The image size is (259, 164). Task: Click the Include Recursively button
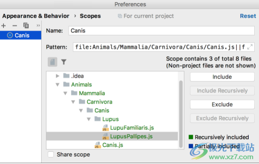click(x=222, y=90)
